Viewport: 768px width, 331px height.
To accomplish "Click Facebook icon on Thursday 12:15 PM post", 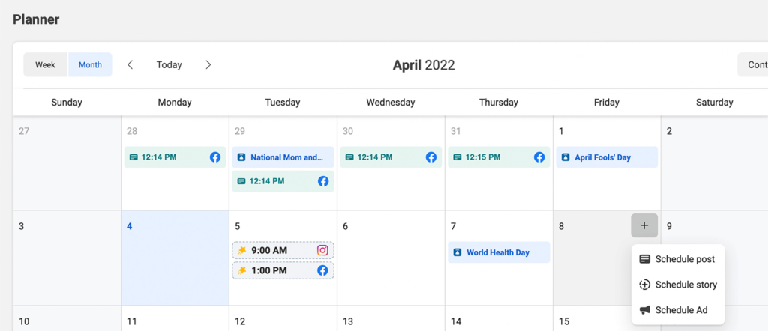I will pyautogui.click(x=538, y=157).
